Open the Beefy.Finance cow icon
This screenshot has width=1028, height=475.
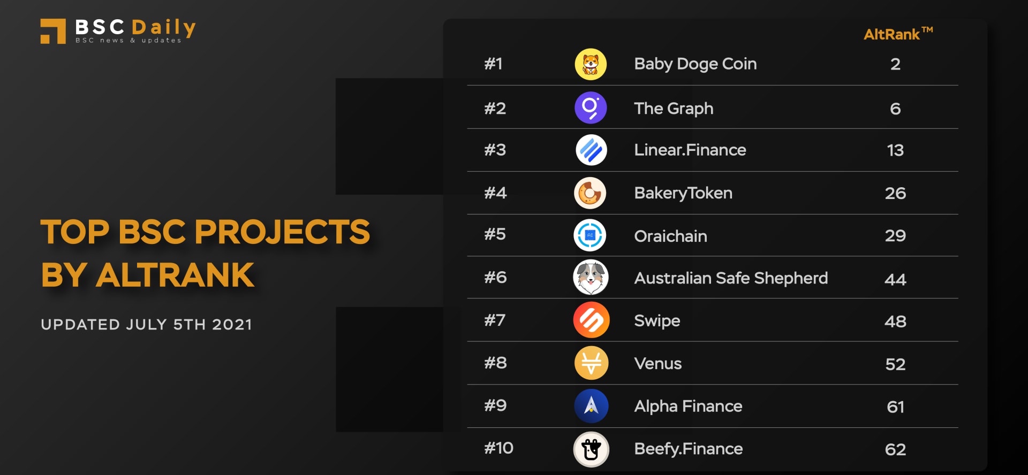point(591,449)
